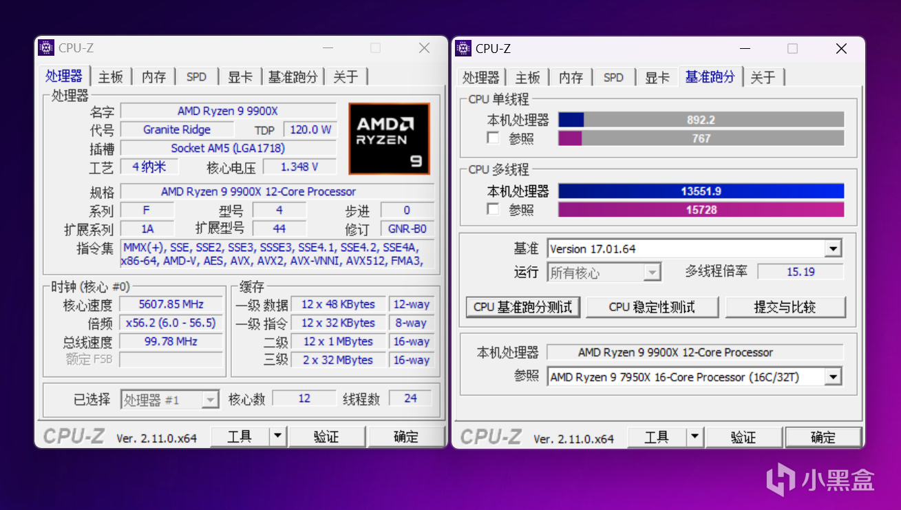
Task: Close the benchmark CPU-Z window
Action: (x=842, y=48)
